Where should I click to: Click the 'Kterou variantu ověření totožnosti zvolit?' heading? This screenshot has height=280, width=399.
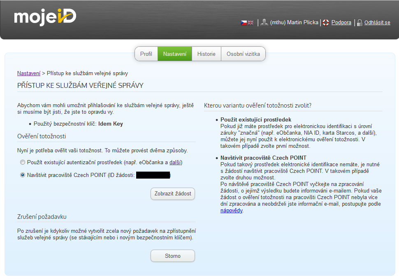pyautogui.click(x=258, y=106)
